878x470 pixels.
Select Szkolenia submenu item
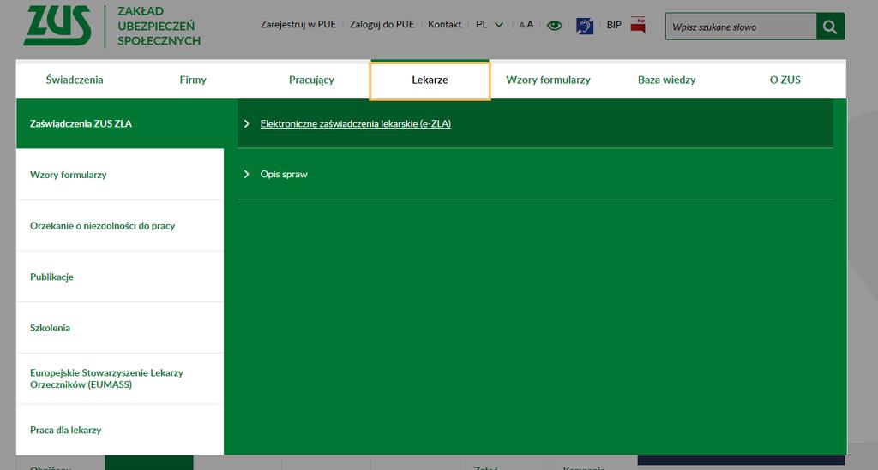pyautogui.click(x=120, y=328)
